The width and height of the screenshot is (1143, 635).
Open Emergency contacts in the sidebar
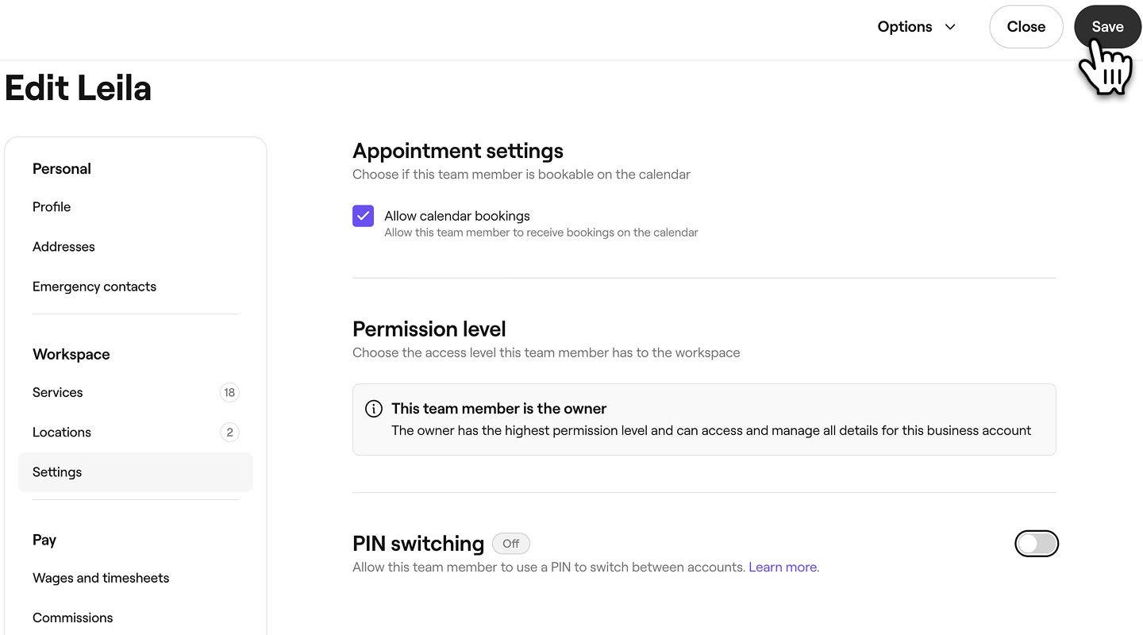point(94,287)
